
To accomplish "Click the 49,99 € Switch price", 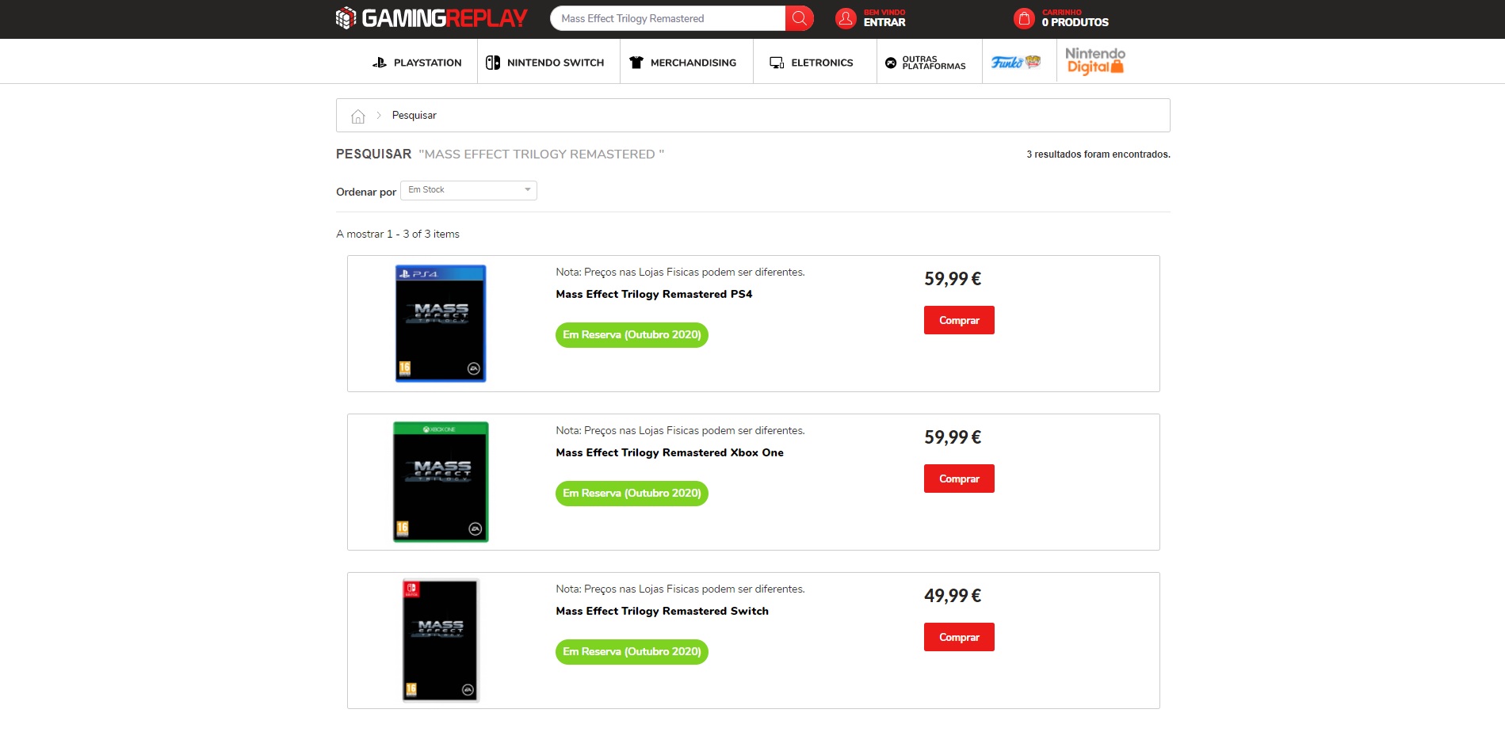I will pyautogui.click(x=953, y=596).
